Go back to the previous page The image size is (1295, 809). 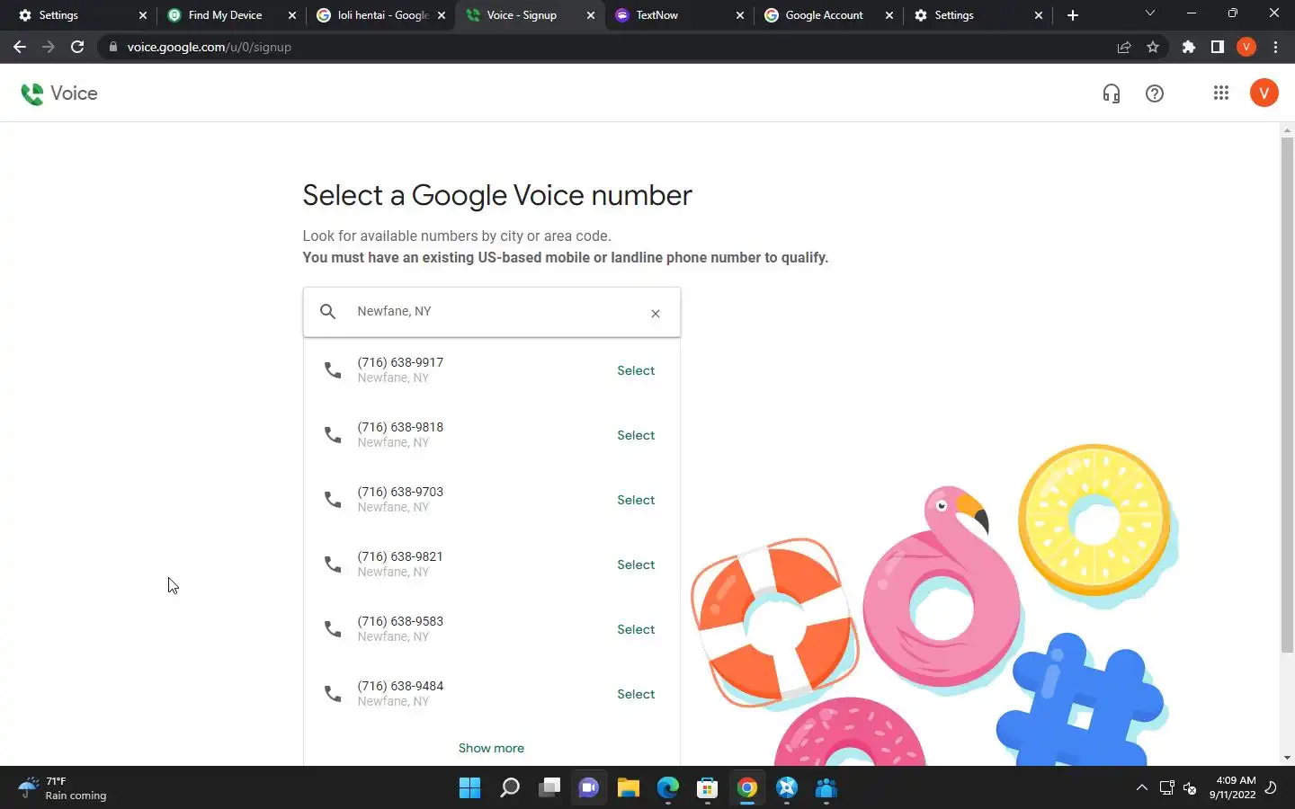click(20, 47)
